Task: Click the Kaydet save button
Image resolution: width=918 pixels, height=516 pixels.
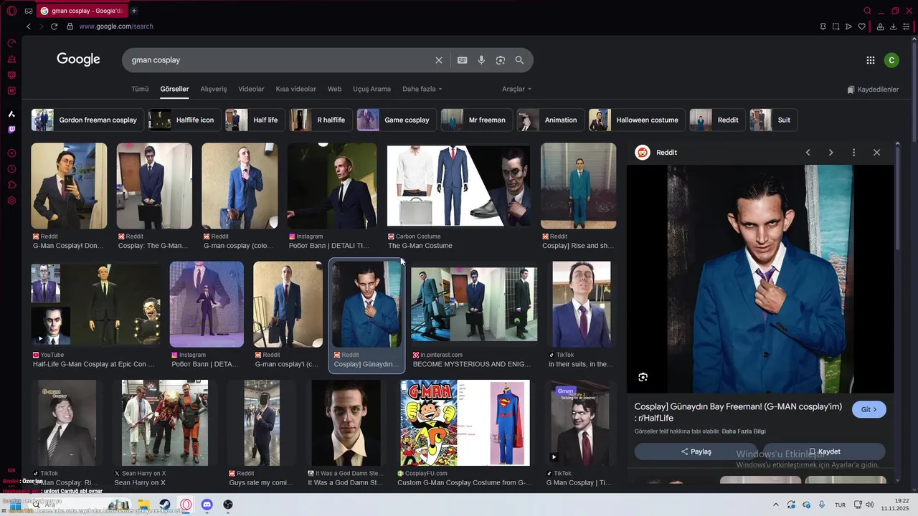Action: coord(823,451)
